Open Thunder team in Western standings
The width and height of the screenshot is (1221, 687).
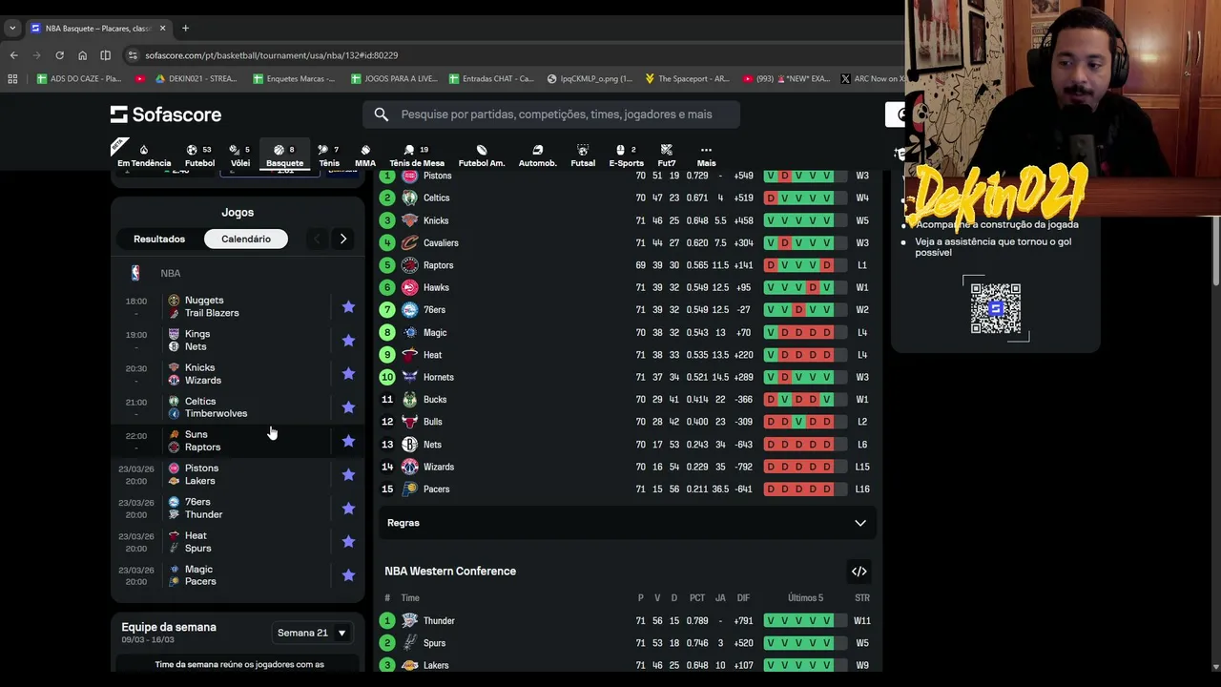(439, 620)
